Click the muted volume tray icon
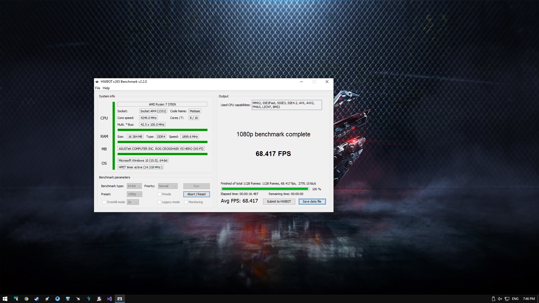 (x=500, y=299)
